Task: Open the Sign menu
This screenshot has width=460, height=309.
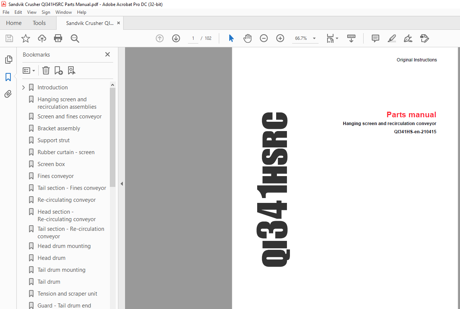Action: click(x=46, y=12)
